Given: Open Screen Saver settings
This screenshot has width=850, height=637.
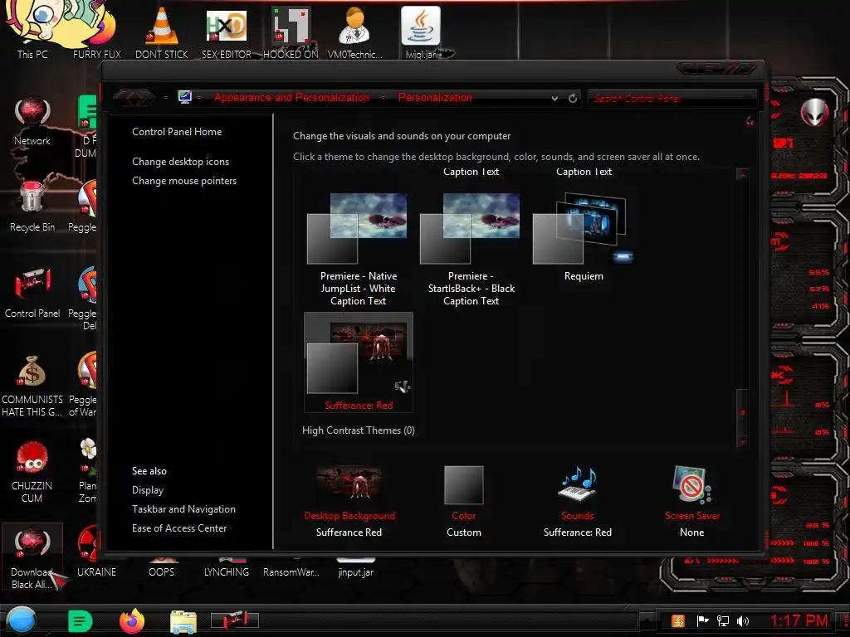Looking at the screenshot, I should 692,502.
